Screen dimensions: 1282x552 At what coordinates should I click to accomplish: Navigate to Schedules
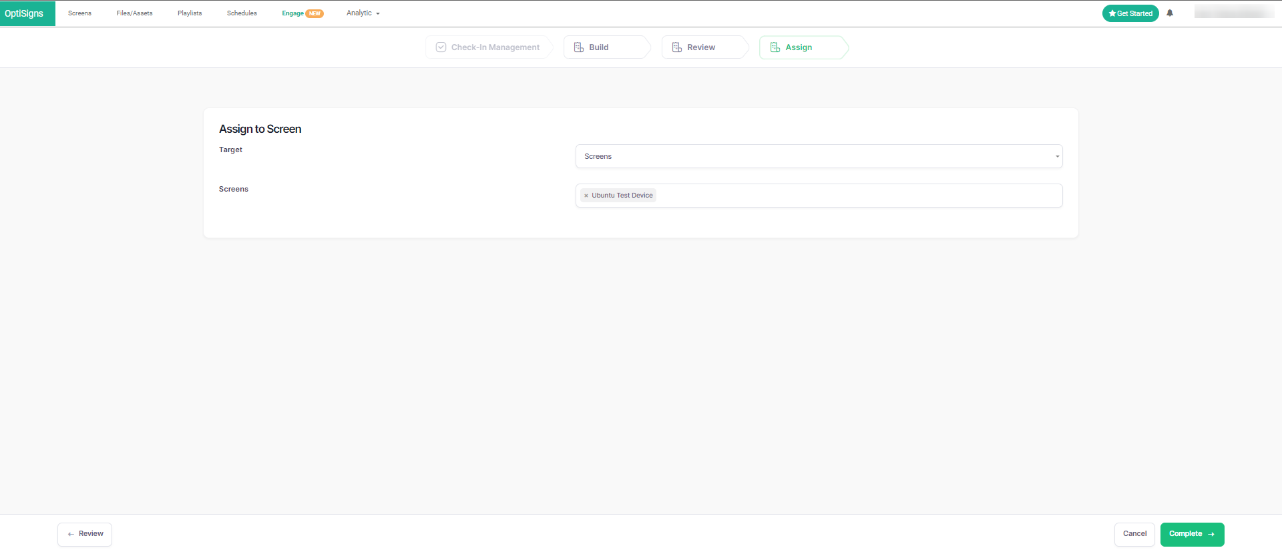(x=242, y=13)
